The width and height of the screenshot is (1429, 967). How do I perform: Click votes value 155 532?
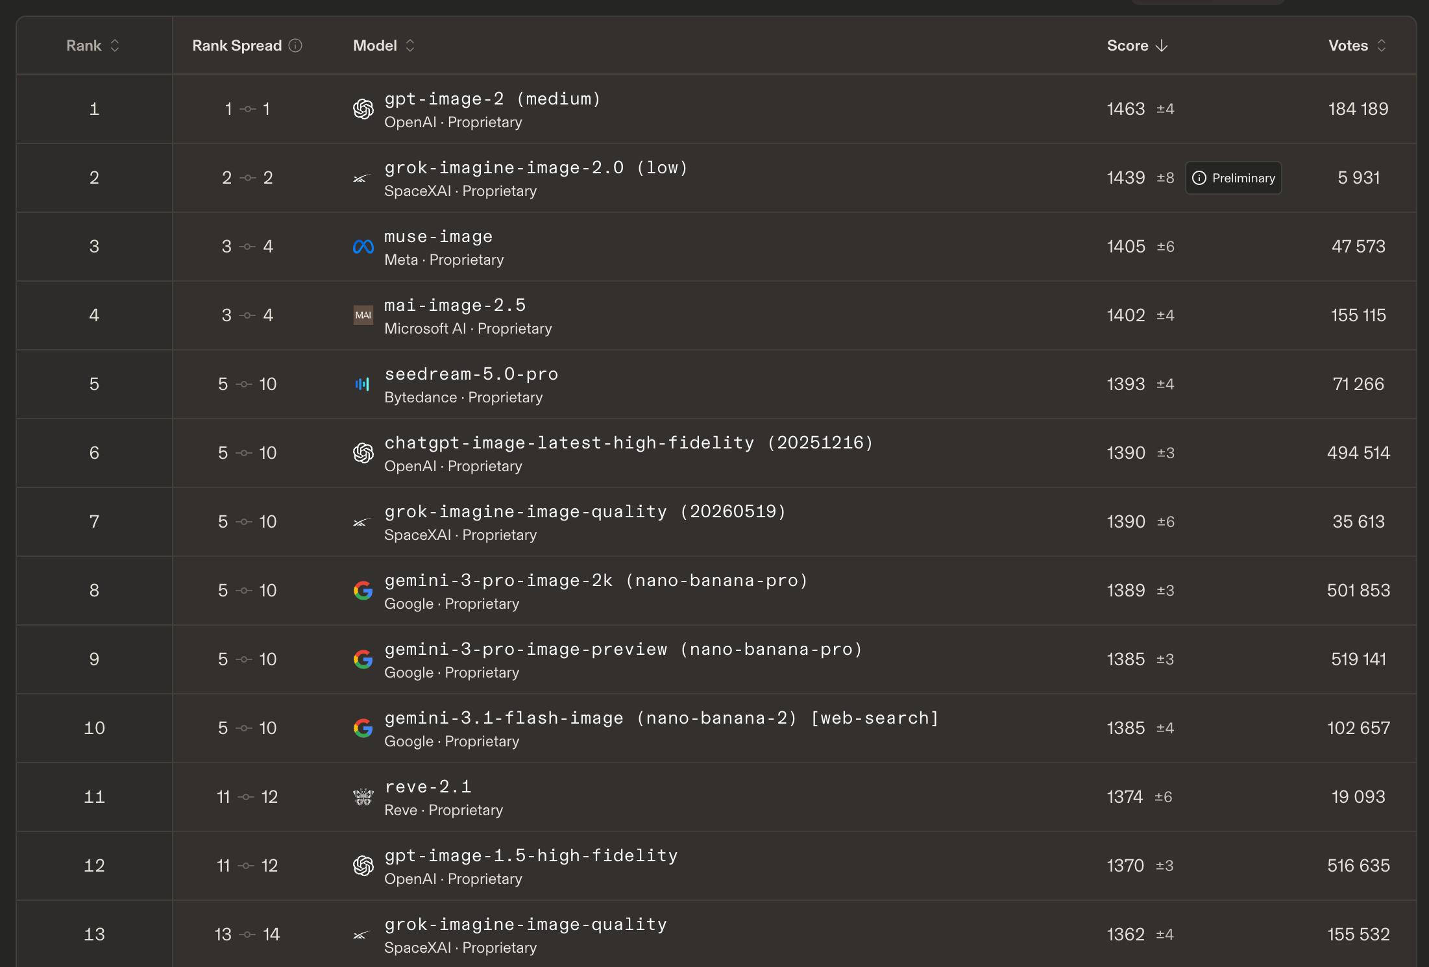tap(1358, 935)
